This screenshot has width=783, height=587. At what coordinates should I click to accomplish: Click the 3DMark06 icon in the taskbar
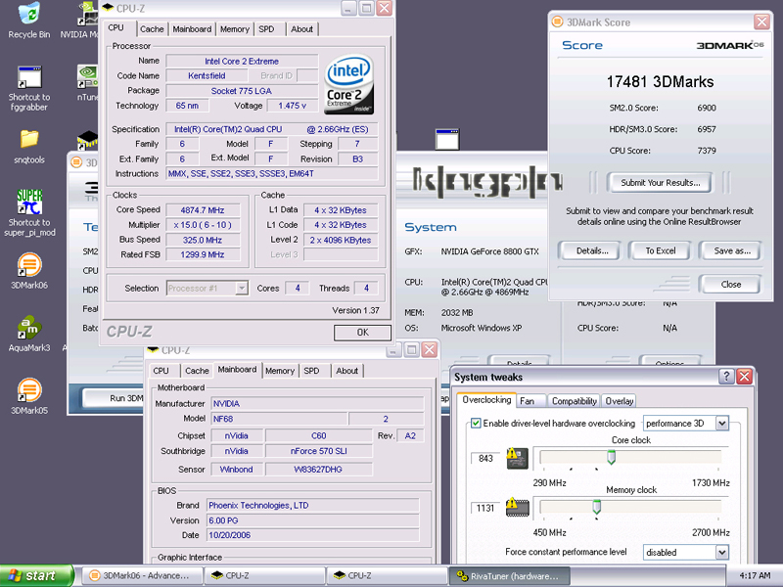click(94, 575)
